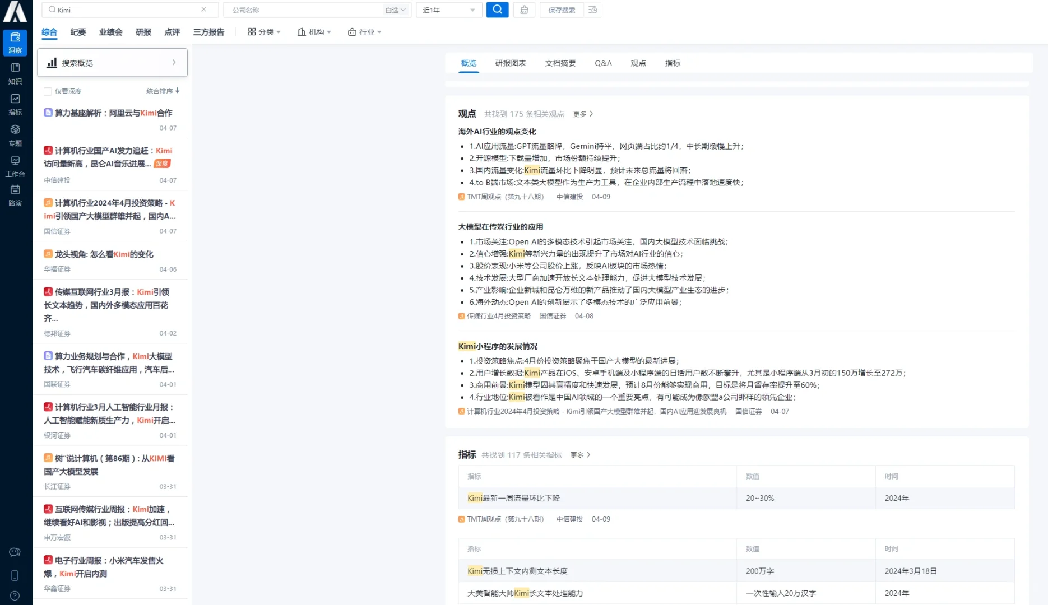Viewport: 1048px width, 605px height.
Task: Open the 工作台 section in the sidebar
Action: (15, 166)
